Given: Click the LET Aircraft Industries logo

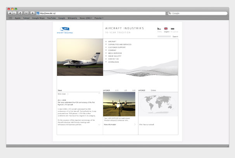Looking at the screenshot, I should click(x=64, y=30).
